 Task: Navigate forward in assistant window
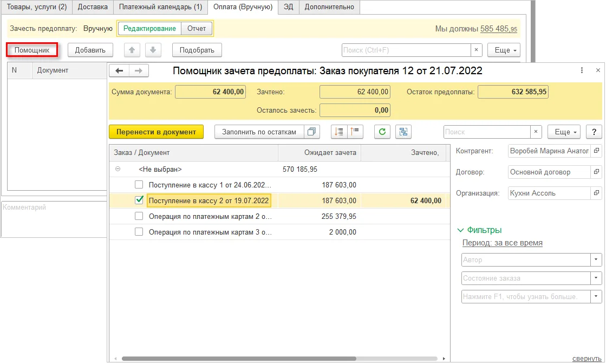click(x=139, y=71)
